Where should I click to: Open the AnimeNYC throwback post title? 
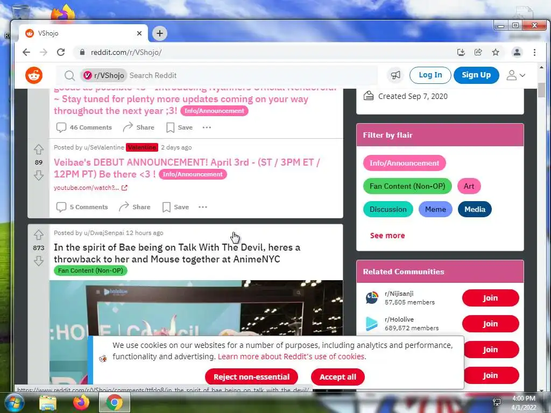point(176,253)
